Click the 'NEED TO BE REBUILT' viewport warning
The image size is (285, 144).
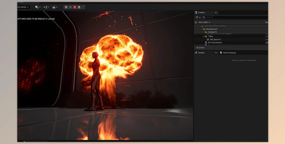[36, 19]
